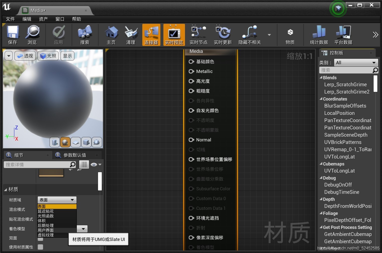Choose 延迟贴花 in material domain list
This screenshot has height=253, width=382.
[x=57, y=211]
